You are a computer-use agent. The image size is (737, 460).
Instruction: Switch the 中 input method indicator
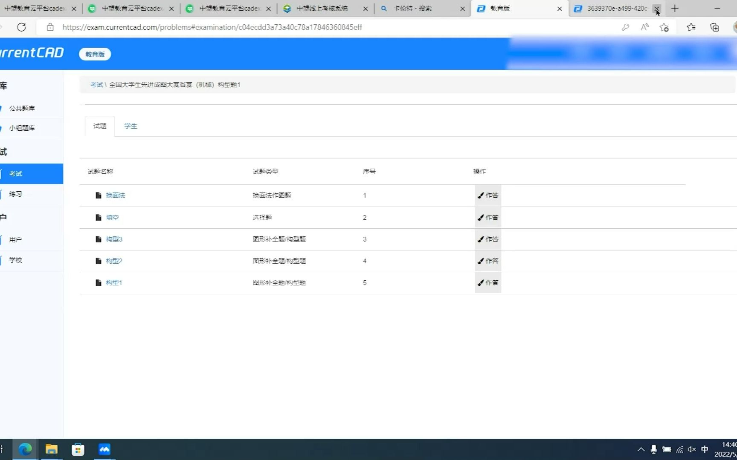705,449
